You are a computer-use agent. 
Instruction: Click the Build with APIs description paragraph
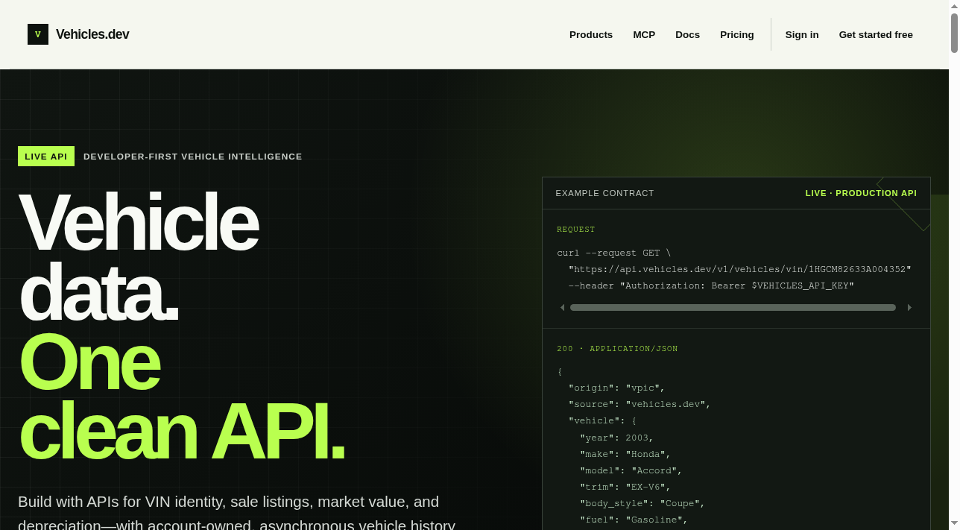coord(237,513)
